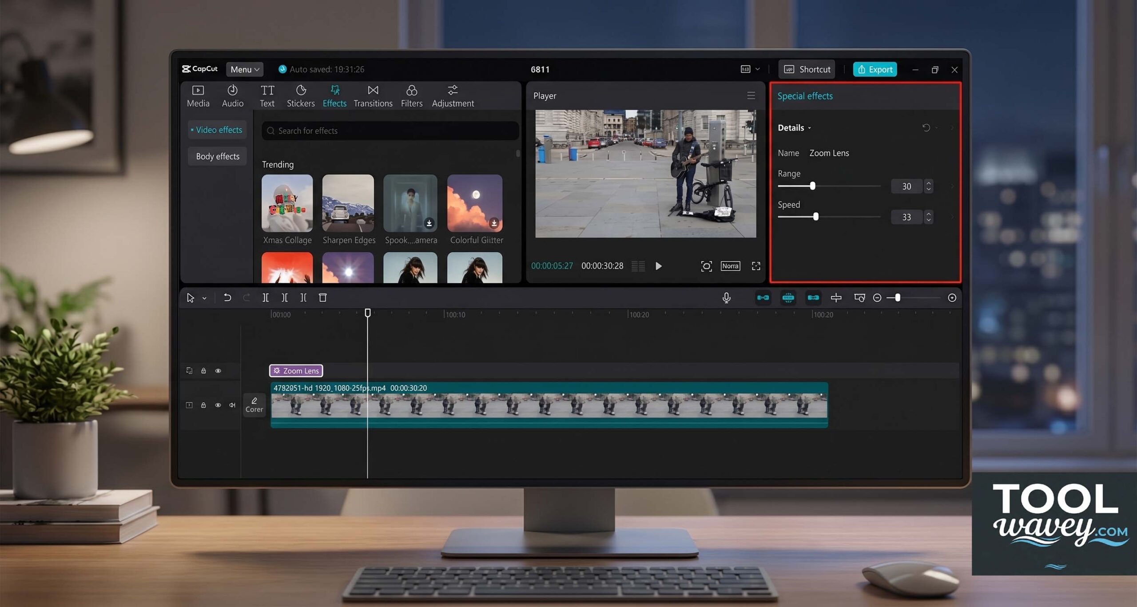Toggle linkage of clips
Image resolution: width=1137 pixels, height=607 pixels.
tap(813, 298)
